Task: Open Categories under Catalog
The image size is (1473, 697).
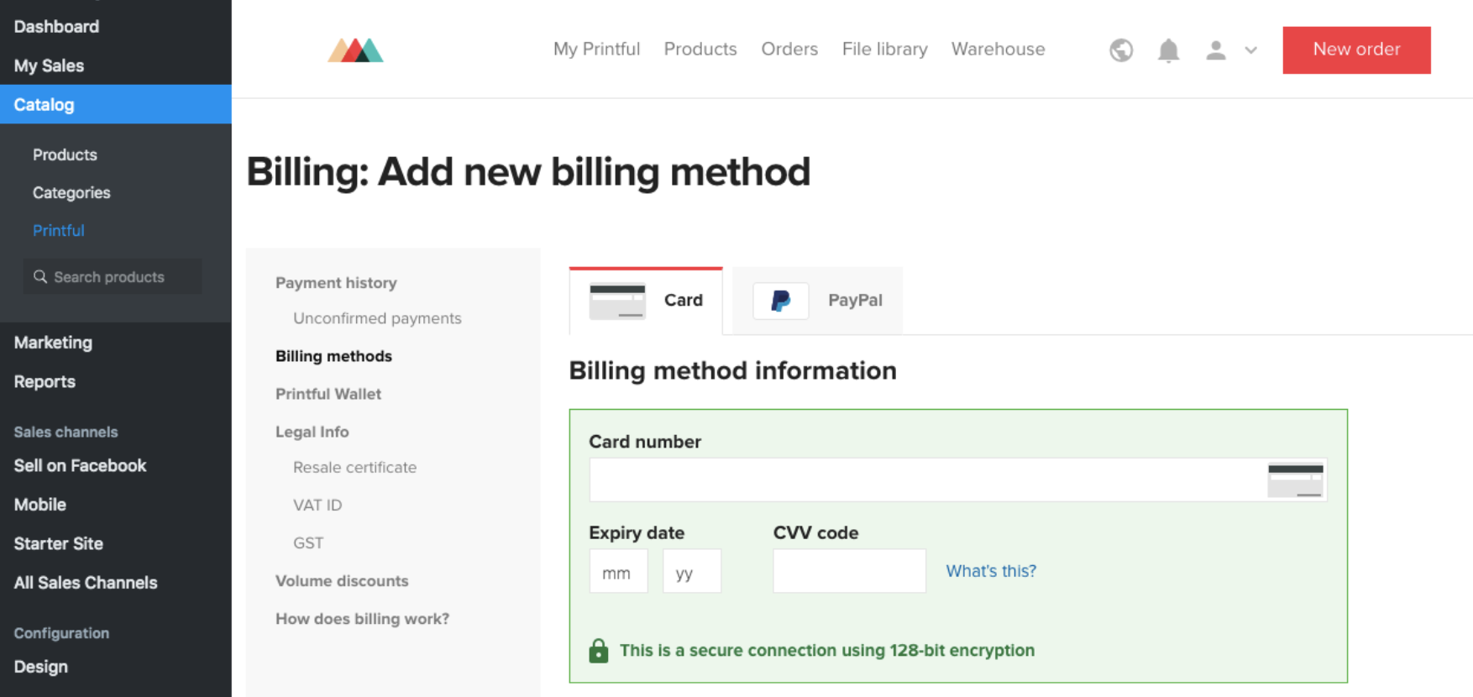Action: point(71,192)
